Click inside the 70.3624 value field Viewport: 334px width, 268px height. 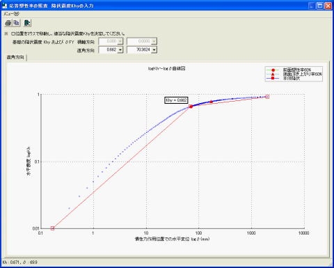pyautogui.click(x=139, y=50)
